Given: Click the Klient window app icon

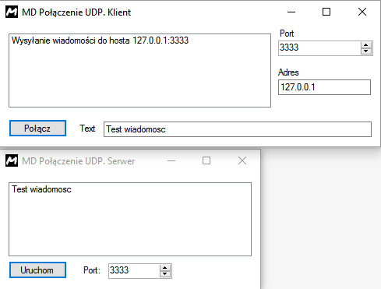Looking at the screenshot, I should [12, 12].
